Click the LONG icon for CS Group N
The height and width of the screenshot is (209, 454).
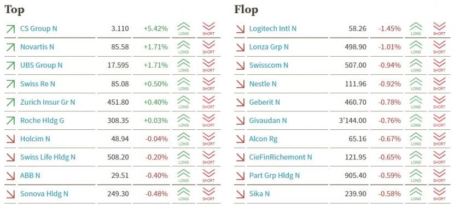[184, 28]
